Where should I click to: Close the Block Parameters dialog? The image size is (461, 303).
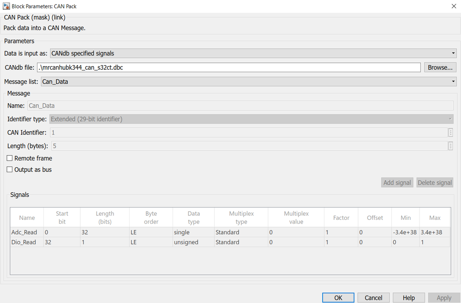coord(454,6)
